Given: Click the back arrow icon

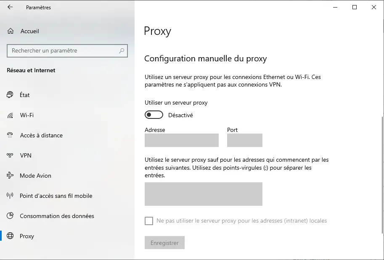Looking at the screenshot, I should coord(10,7).
